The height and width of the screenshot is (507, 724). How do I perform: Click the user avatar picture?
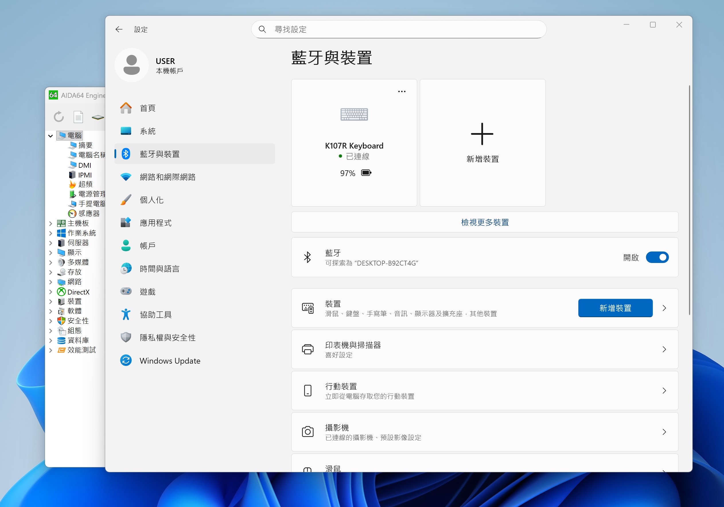pyautogui.click(x=131, y=65)
